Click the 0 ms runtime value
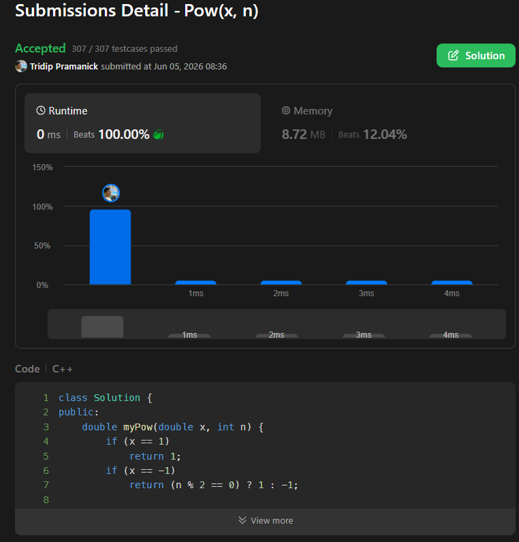Image resolution: width=519 pixels, height=542 pixels. [x=48, y=134]
